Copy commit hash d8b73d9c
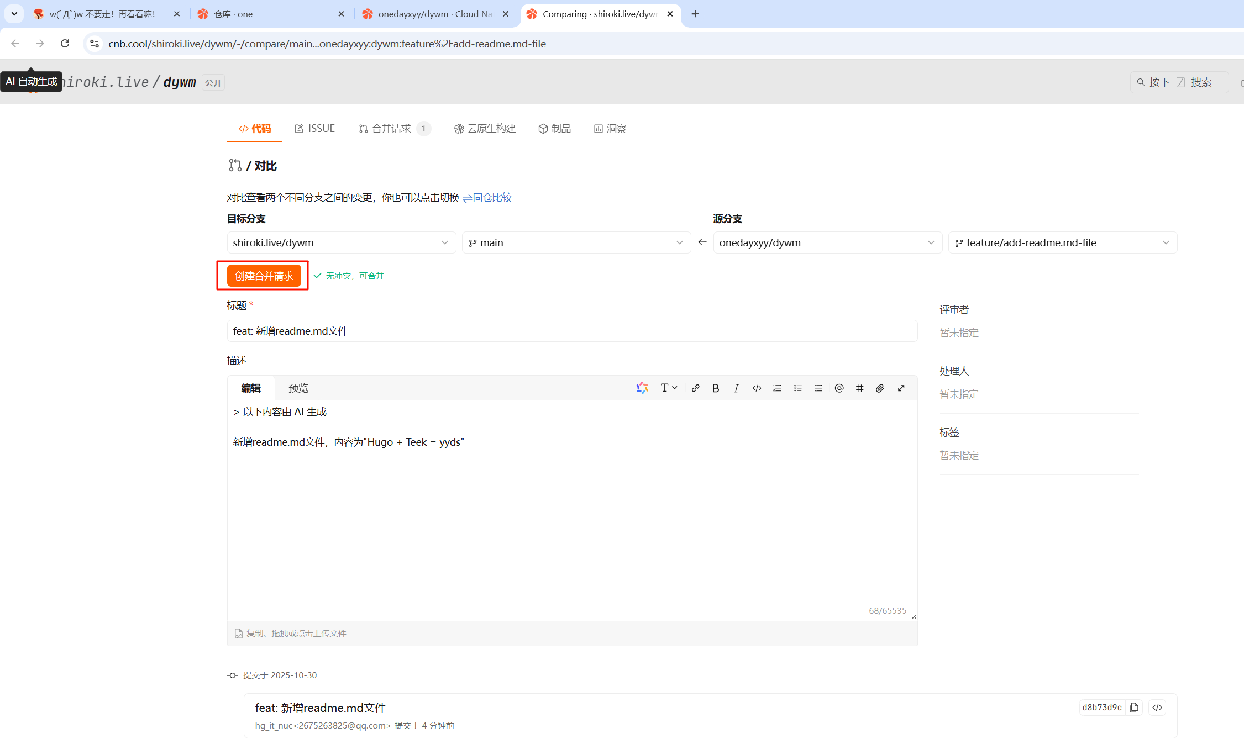This screenshot has height=739, width=1244. tap(1134, 708)
